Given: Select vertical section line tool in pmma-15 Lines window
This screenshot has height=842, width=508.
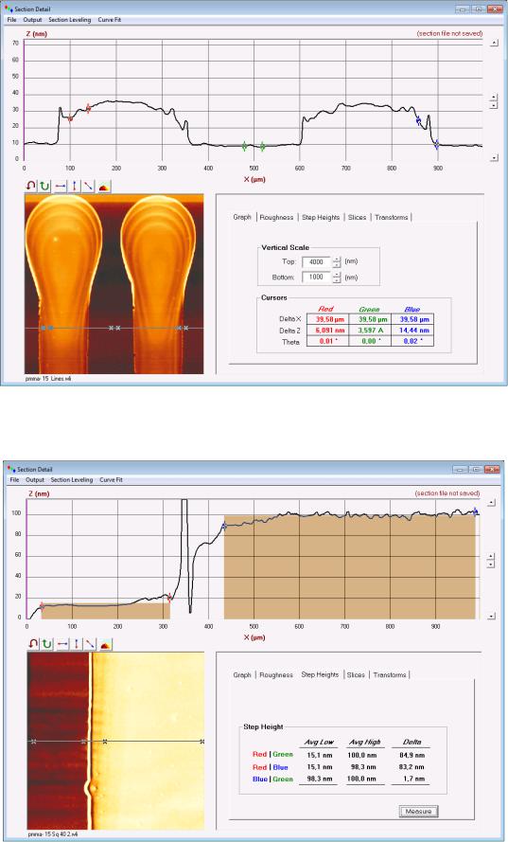Looking at the screenshot, I should tap(75, 186).
